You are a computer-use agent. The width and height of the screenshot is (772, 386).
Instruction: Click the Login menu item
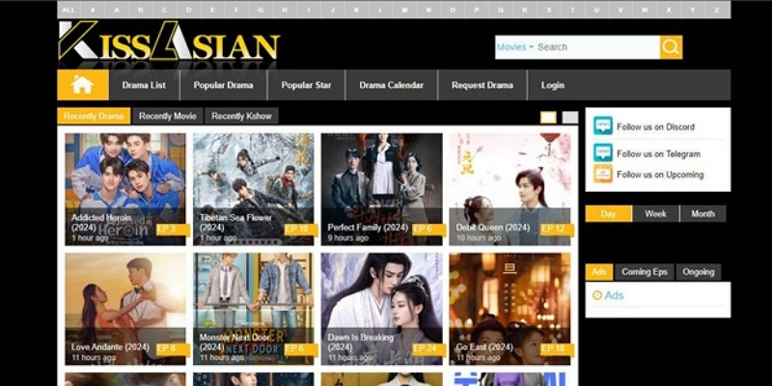pyautogui.click(x=552, y=85)
